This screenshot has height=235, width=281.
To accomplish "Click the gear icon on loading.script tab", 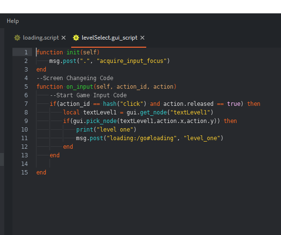I will pyautogui.click(x=17, y=38).
